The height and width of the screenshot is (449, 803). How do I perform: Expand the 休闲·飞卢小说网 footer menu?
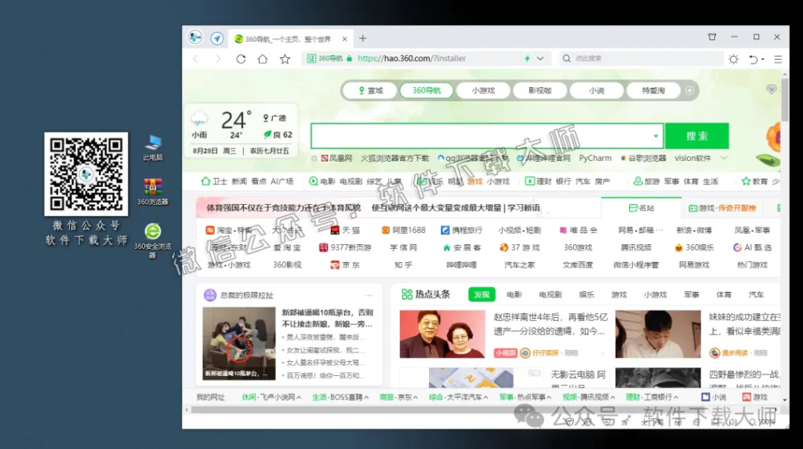271,397
